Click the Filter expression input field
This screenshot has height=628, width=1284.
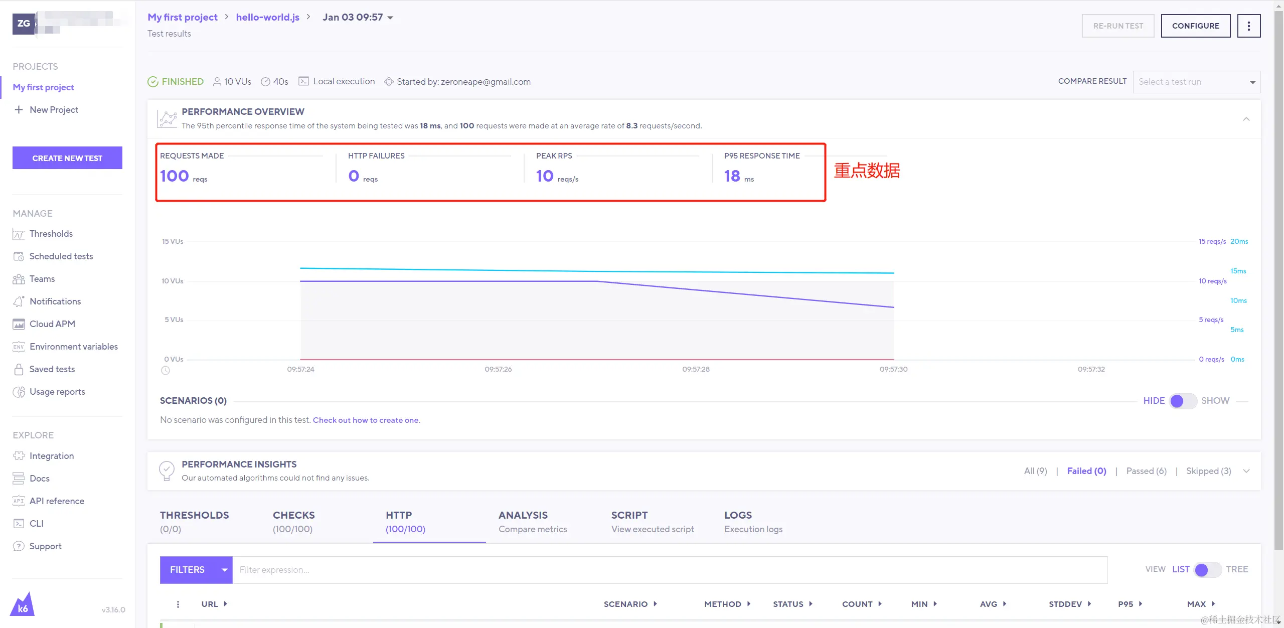click(670, 570)
